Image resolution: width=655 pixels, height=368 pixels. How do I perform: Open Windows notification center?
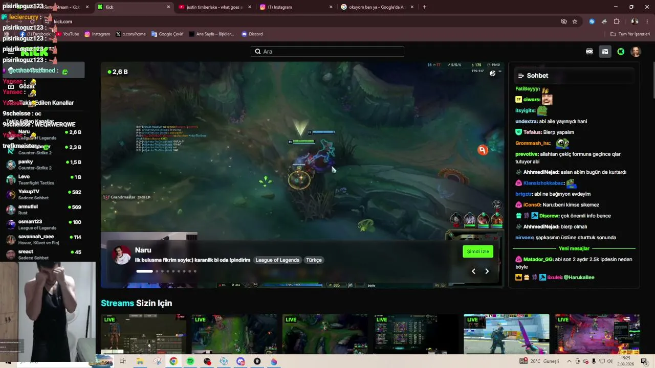click(644, 361)
